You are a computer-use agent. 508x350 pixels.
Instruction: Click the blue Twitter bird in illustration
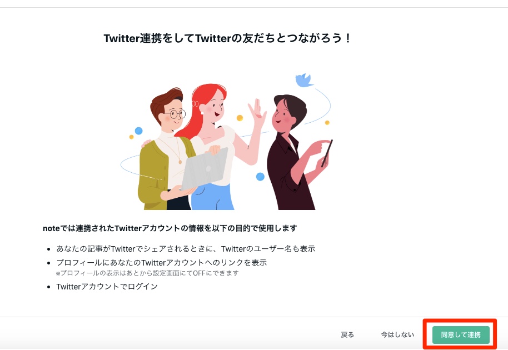[x=303, y=81]
